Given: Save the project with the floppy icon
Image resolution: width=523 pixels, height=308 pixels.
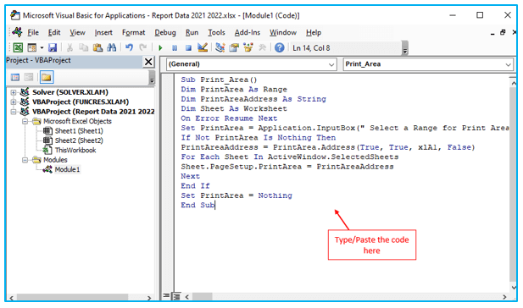Looking at the screenshot, I should click(53, 48).
